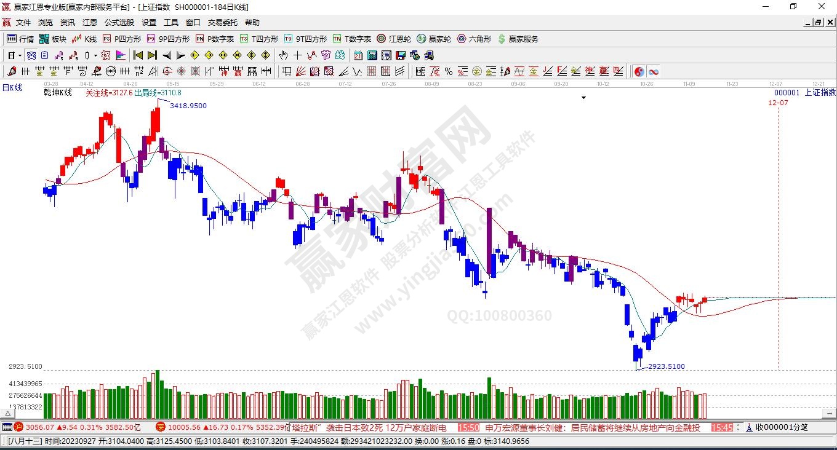Toggle the 日K线 period label on chart

[x=12, y=88]
